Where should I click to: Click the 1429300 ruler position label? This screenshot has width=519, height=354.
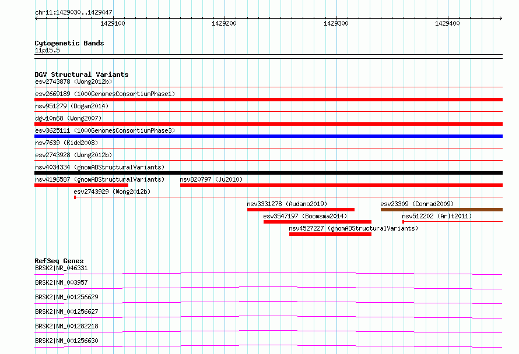point(336,23)
